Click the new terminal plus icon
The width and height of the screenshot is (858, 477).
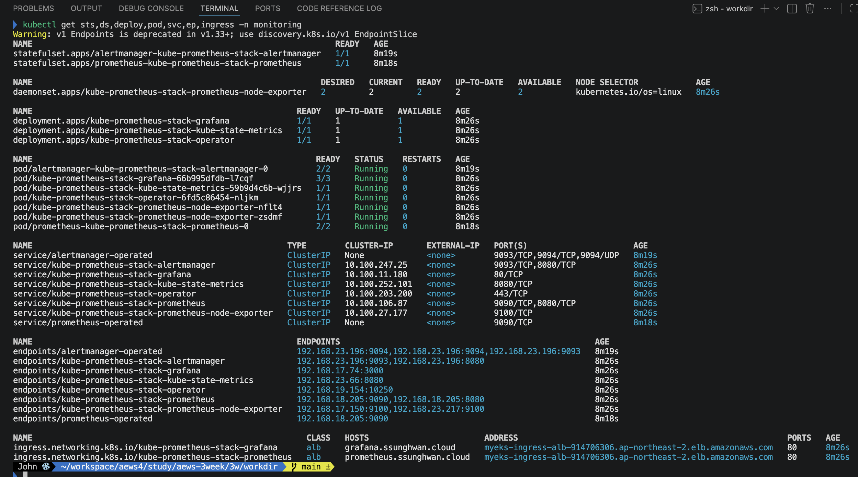tap(765, 9)
